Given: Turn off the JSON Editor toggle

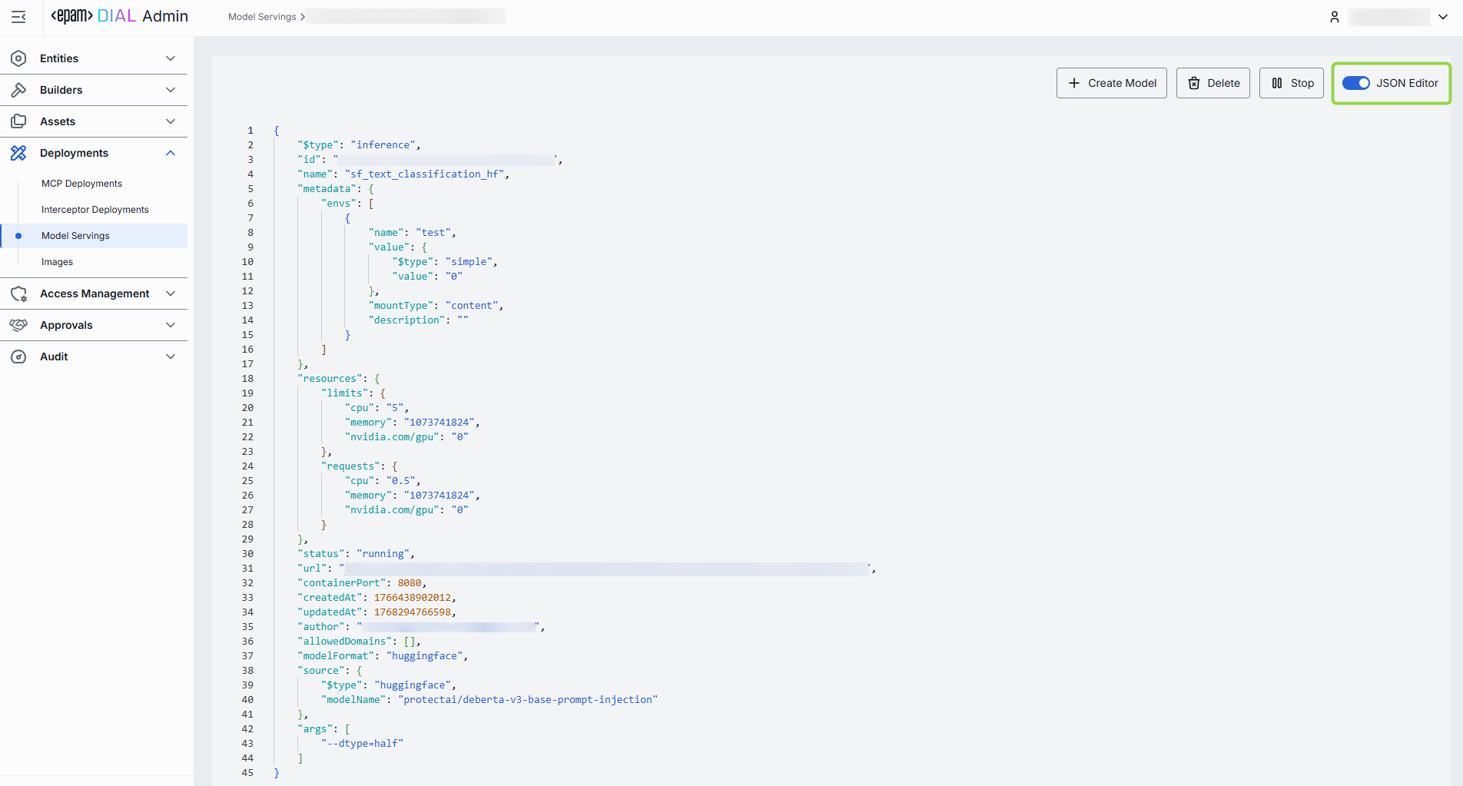Looking at the screenshot, I should point(1355,83).
